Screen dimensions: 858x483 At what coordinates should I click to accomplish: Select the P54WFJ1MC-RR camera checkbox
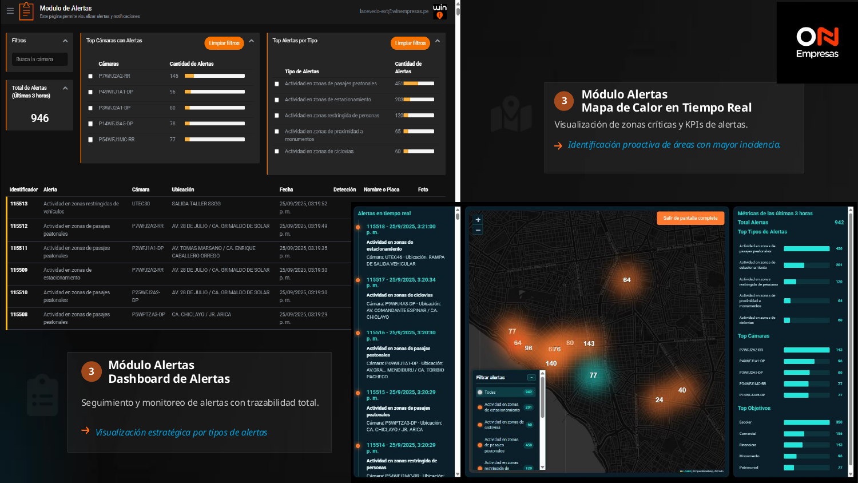pyautogui.click(x=90, y=140)
